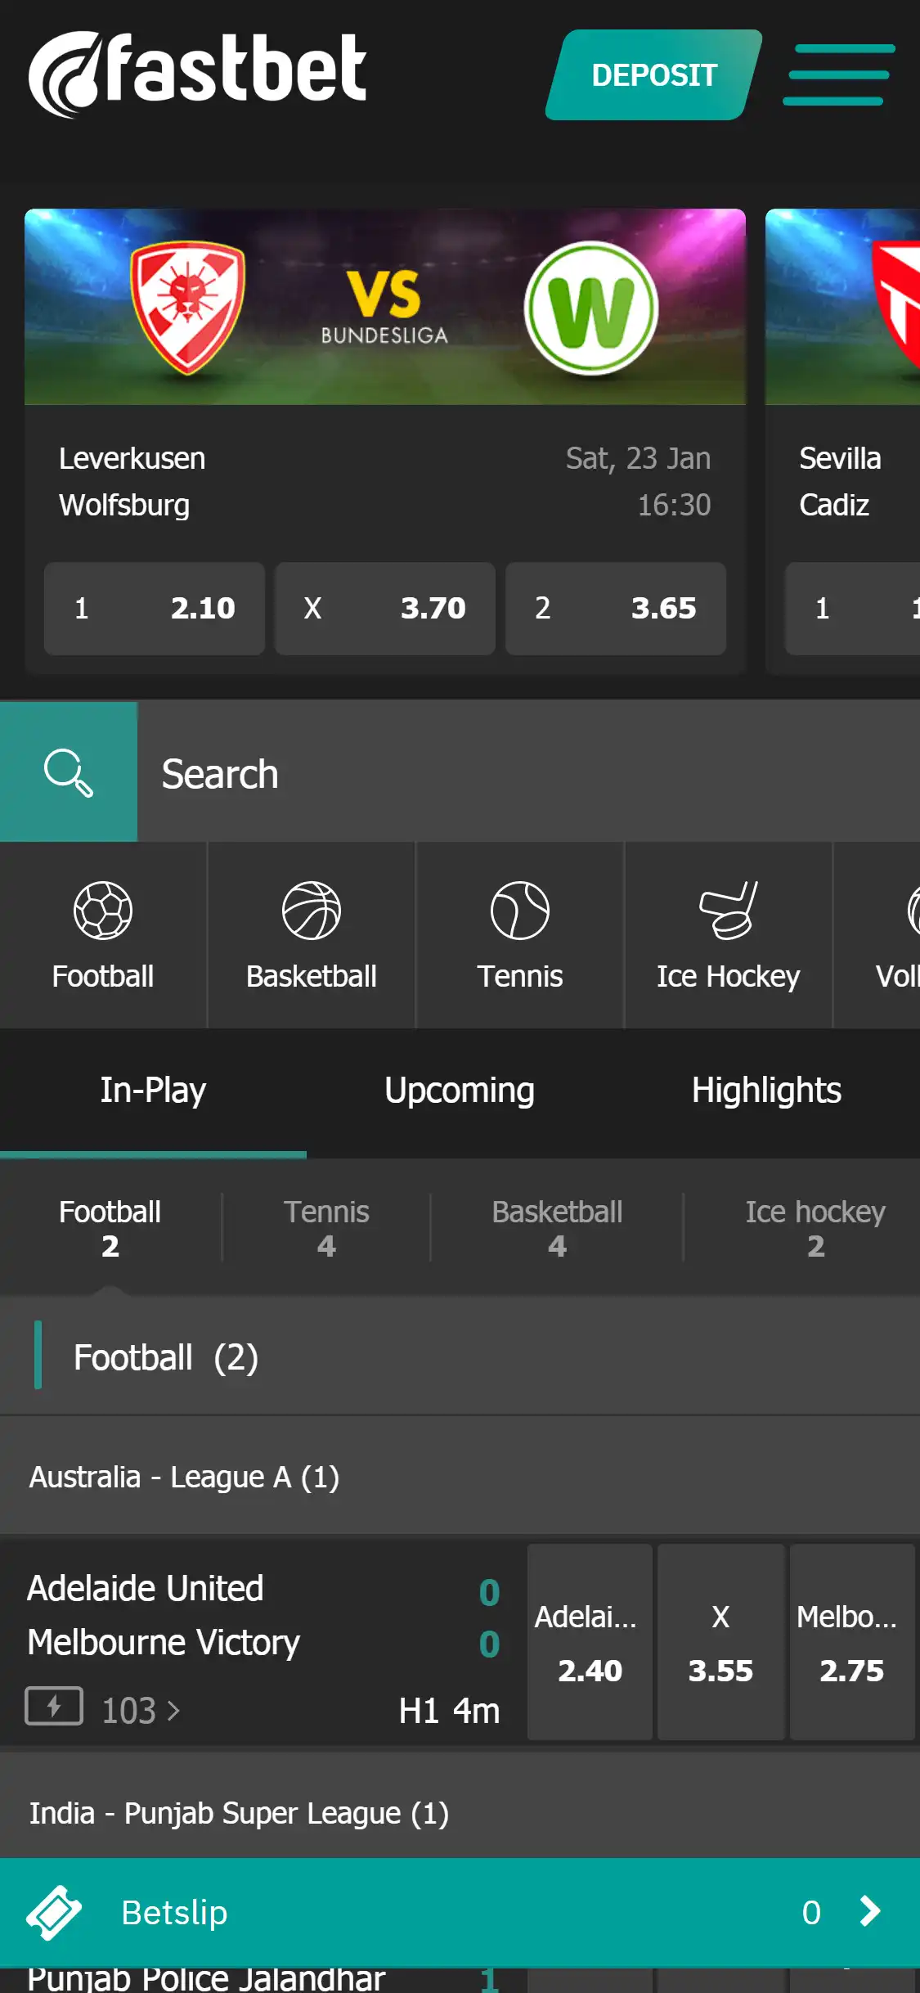Switch to the Upcoming tab

tap(460, 1091)
